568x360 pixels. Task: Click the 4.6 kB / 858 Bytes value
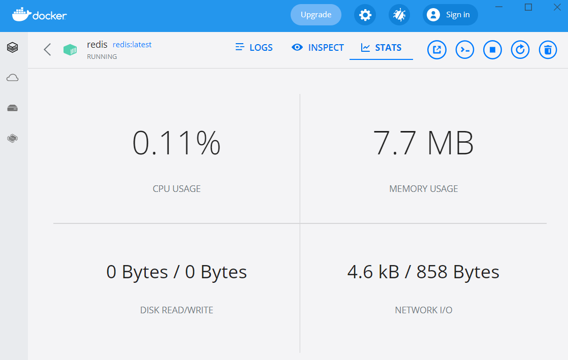pyautogui.click(x=424, y=272)
